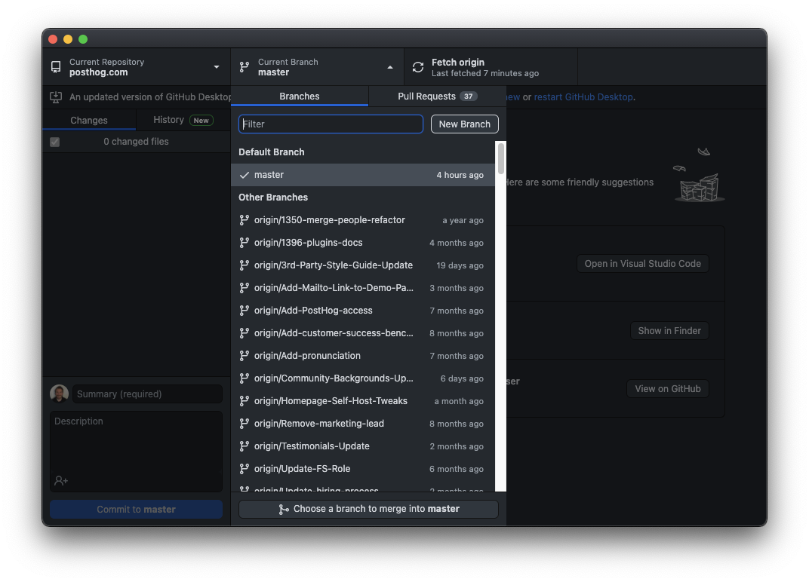809x582 pixels.
Task: Click the branch icon beside origin/1396-plugins-docs
Action: tap(244, 243)
